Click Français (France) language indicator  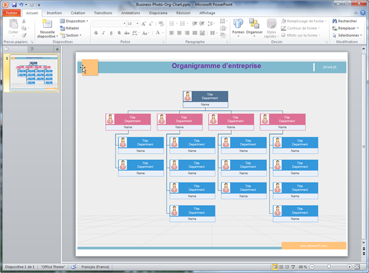pos(93,267)
